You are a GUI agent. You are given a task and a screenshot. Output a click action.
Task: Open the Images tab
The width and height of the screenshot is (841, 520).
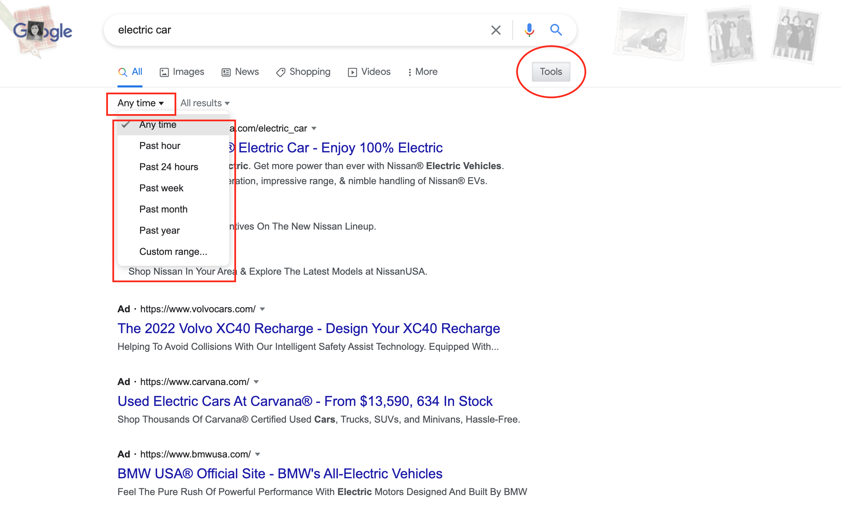pyautogui.click(x=182, y=72)
